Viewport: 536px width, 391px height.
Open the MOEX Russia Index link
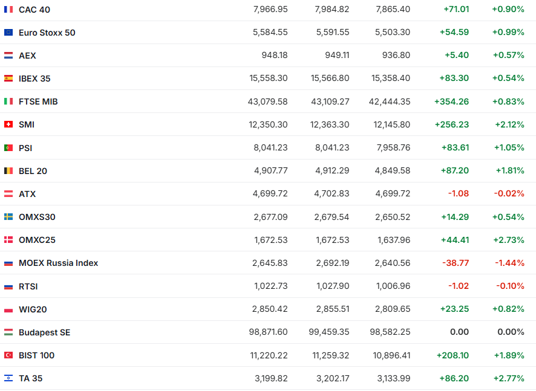tap(58, 263)
